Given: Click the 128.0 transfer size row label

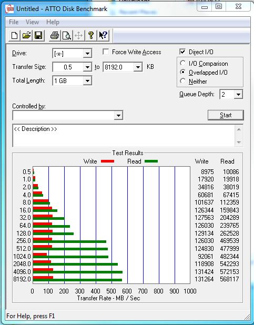Looking at the screenshot, I should [24, 233].
